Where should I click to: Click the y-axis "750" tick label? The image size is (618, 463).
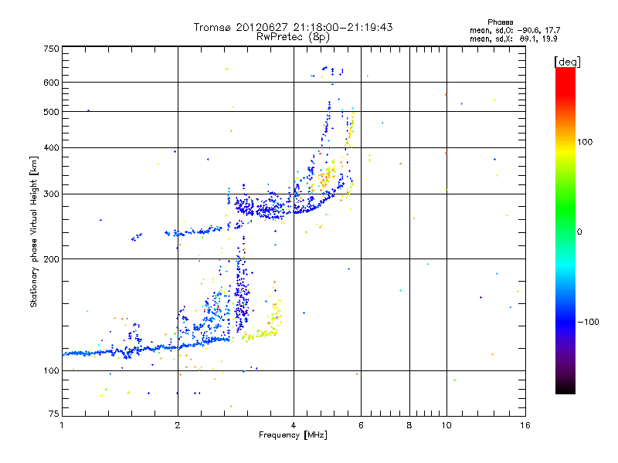coord(51,49)
